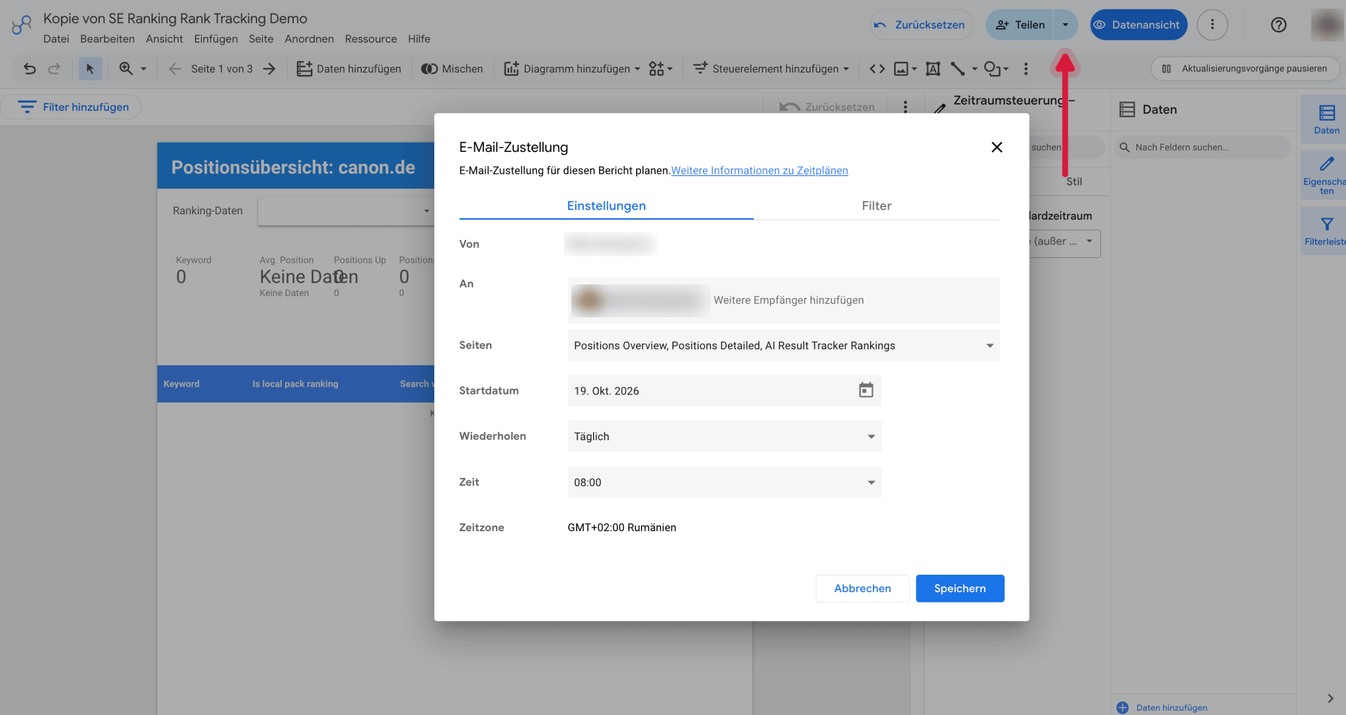Go to previous page arrow
1346x715 pixels.
pyautogui.click(x=174, y=69)
